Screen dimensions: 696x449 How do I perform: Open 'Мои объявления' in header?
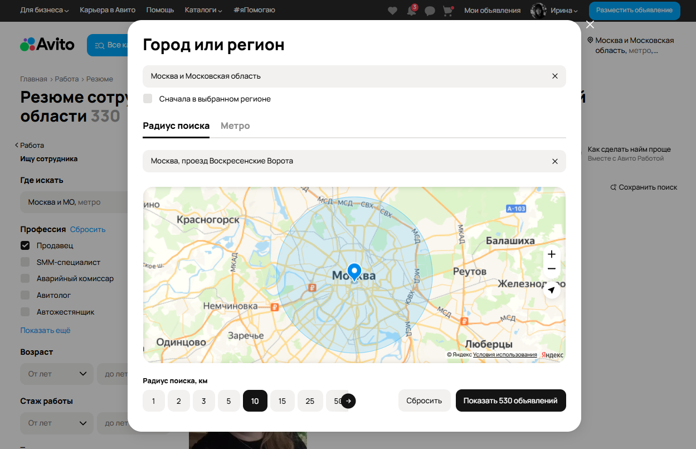coord(492,10)
